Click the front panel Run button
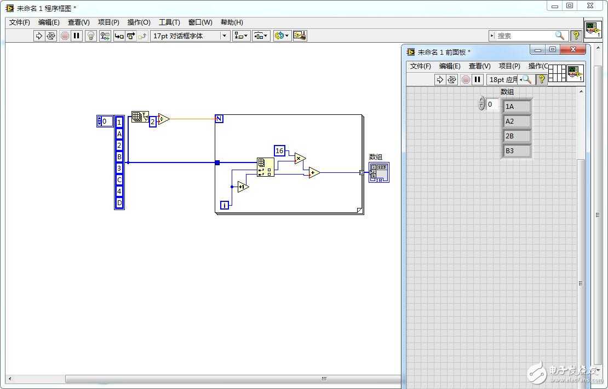This screenshot has height=389, width=608. coord(440,79)
